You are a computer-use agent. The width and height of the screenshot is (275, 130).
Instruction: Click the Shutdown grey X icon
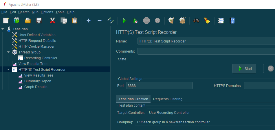click(x=157, y=21)
